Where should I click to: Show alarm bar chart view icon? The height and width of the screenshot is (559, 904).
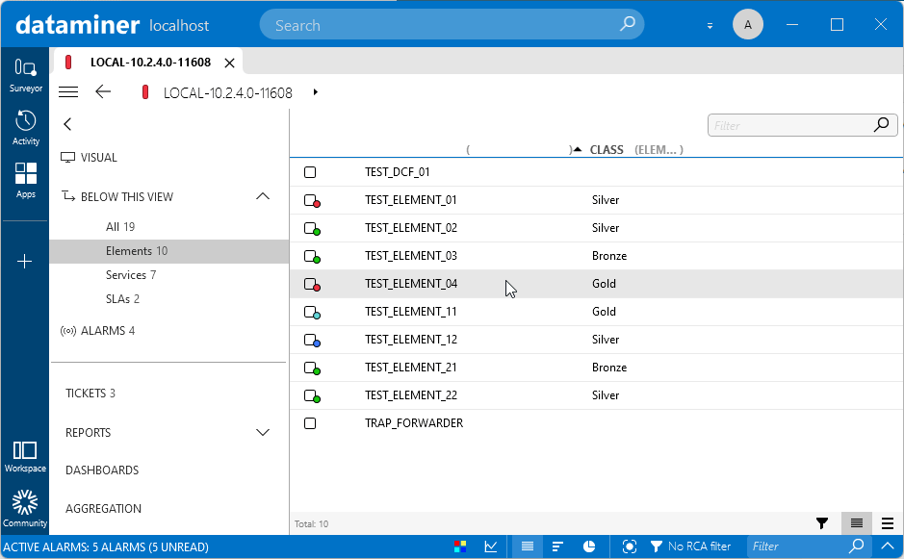tap(557, 546)
